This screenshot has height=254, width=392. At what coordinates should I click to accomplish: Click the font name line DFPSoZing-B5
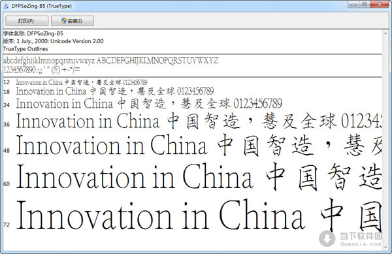click(x=33, y=33)
